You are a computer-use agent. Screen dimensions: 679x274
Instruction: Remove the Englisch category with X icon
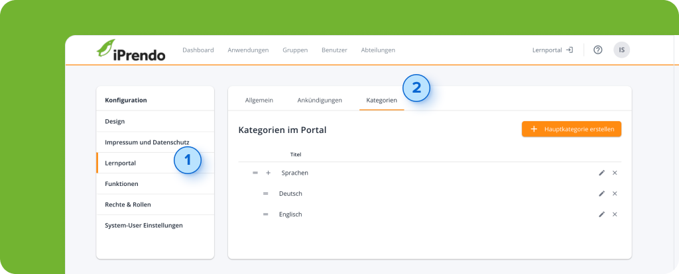(x=615, y=214)
